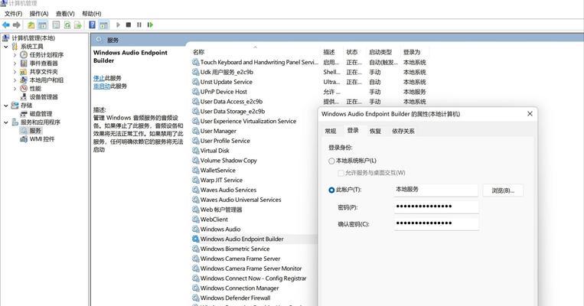Click the gear icon for WebClient service
This screenshot has width=584, height=306.
pyautogui.click(x=195, y=220)
